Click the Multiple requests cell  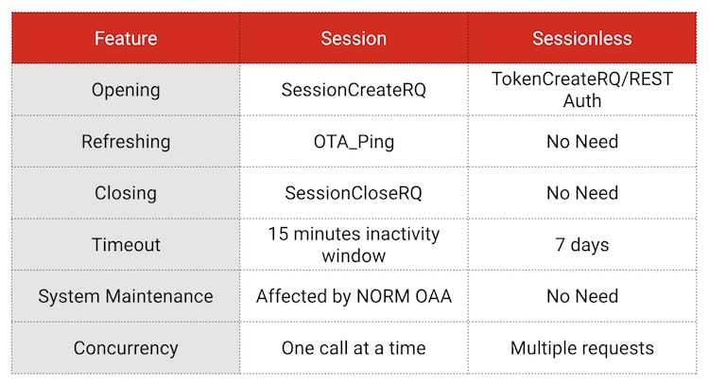click(x=581, y=348)
